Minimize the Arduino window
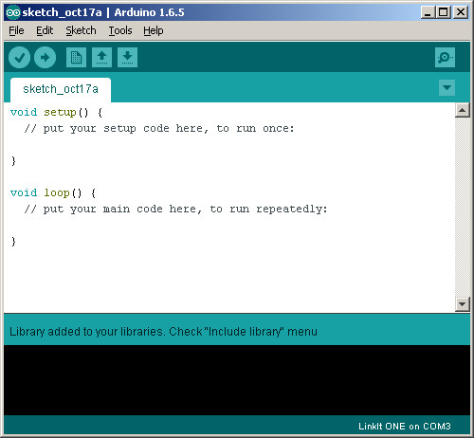Screen dimensions: 474x438 (x=428, y=12)
